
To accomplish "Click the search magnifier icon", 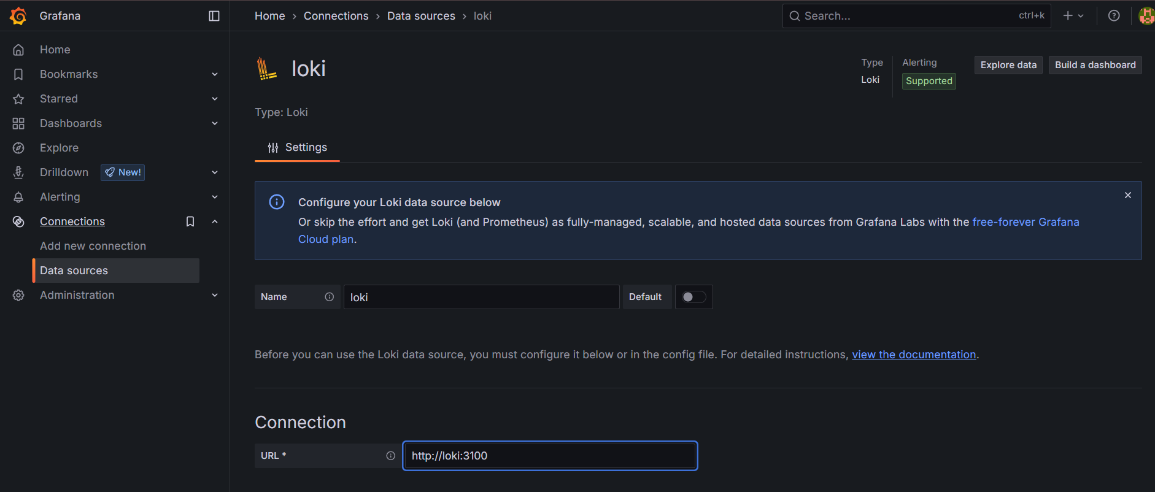I will click(x=795, y=16).
